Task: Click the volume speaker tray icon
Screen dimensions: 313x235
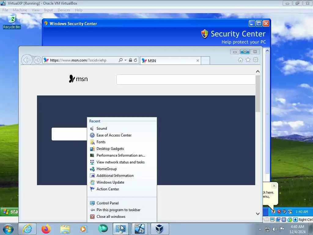Action: [x=275, y=229]
